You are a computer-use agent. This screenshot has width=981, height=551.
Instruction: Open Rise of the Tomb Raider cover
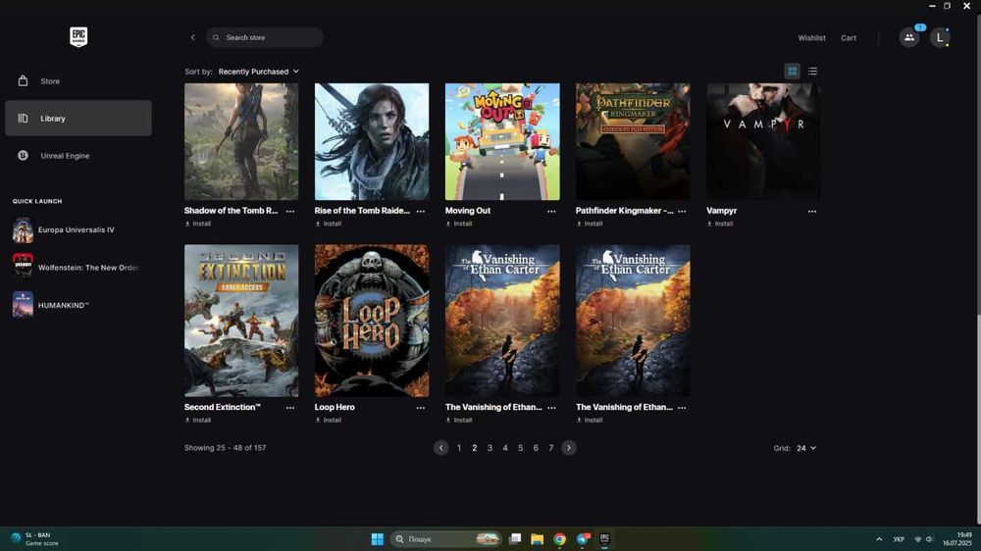[372, 141]
